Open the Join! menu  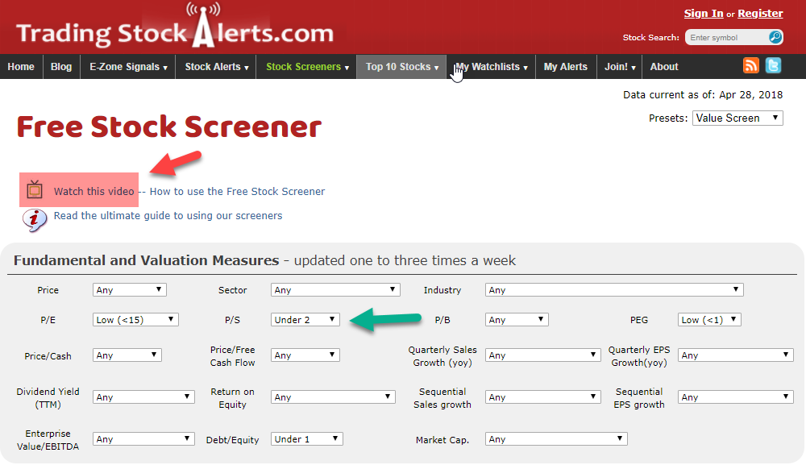[x=619, y=67]
